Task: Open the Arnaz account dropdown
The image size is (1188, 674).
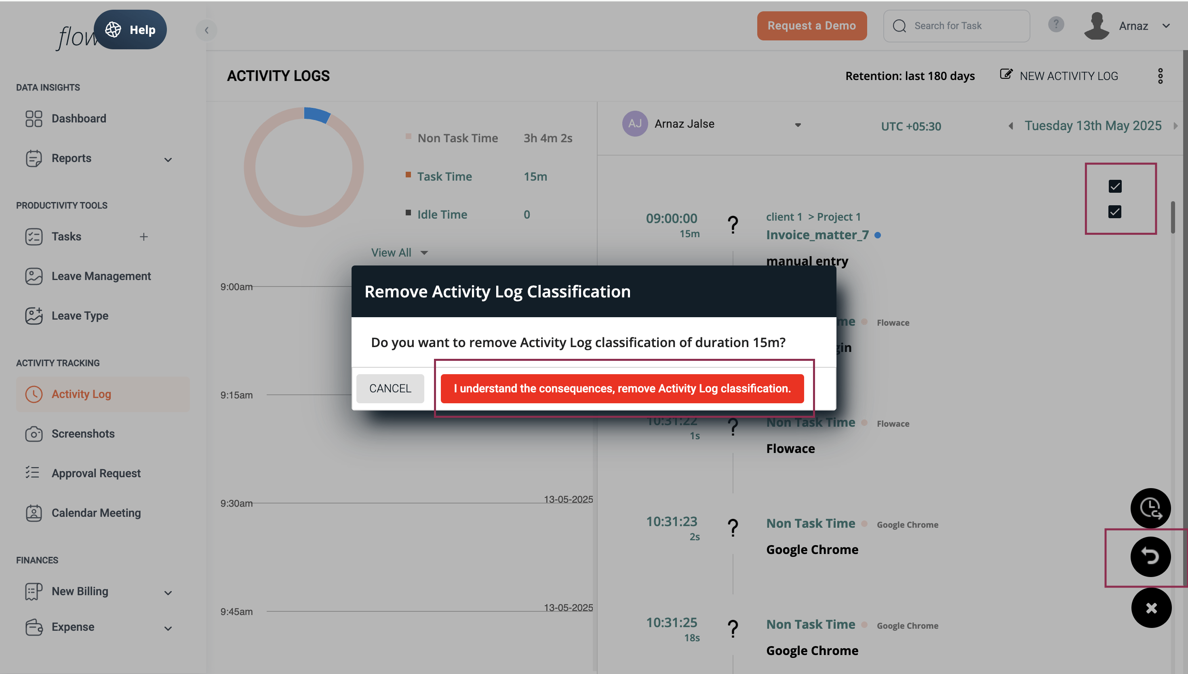Action: pyautogui.click(x=1166, y=26)
